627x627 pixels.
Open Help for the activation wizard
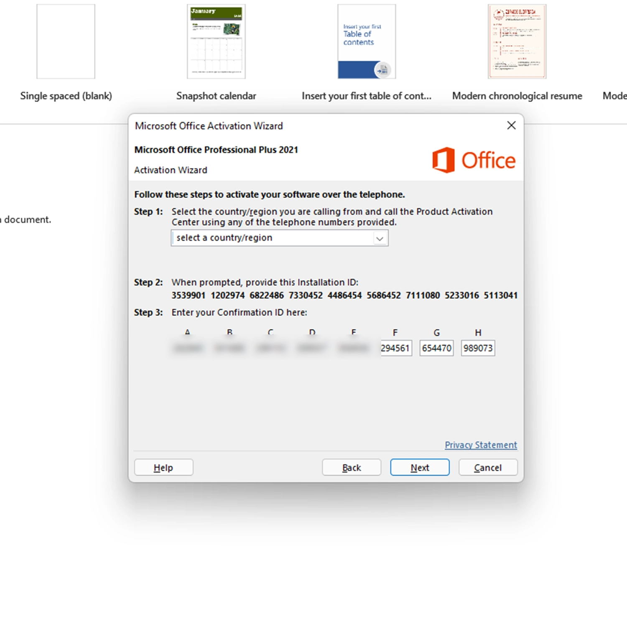[163, 467]
